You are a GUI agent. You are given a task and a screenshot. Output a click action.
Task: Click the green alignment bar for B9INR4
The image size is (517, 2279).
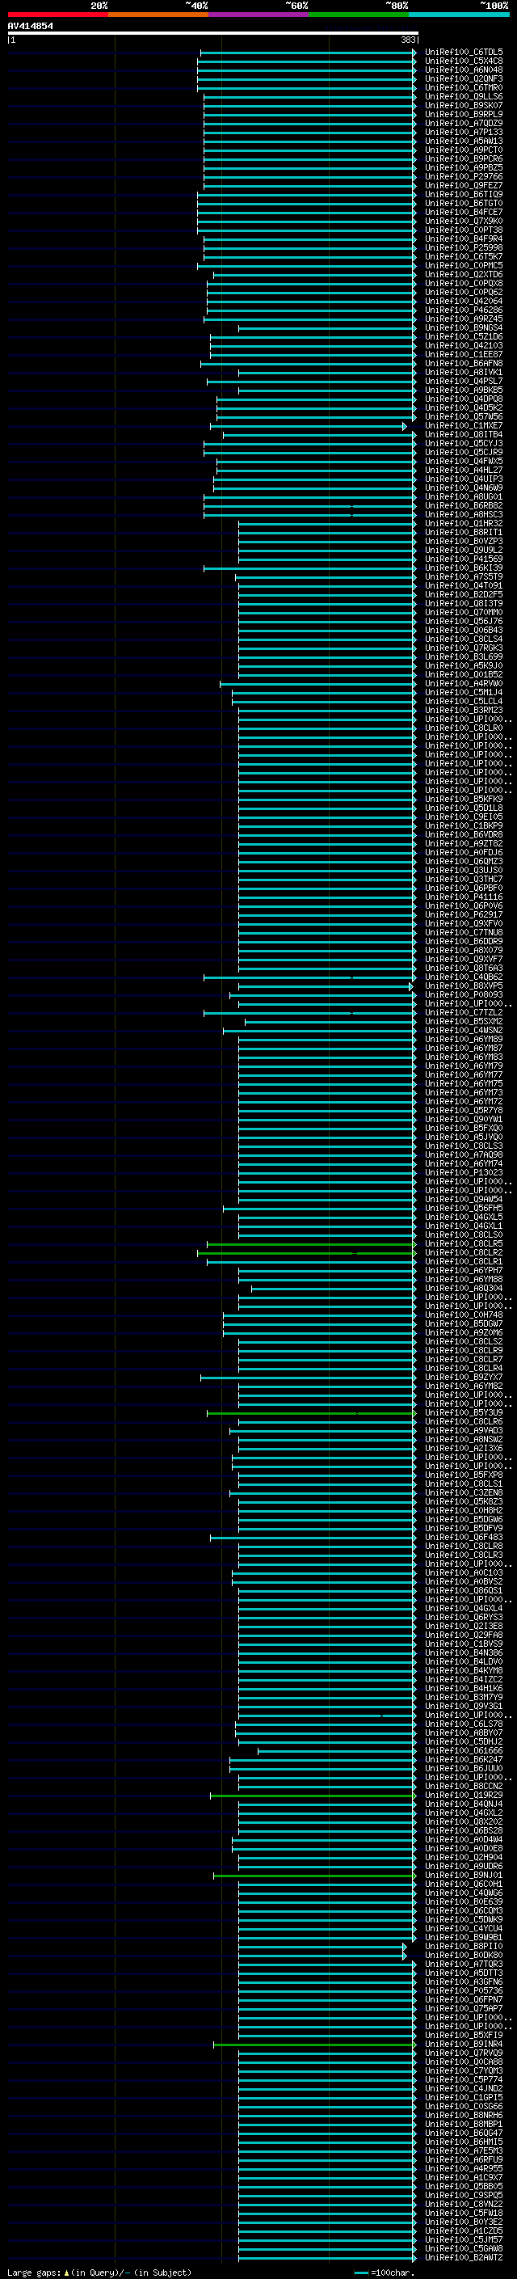(314, 2045)
